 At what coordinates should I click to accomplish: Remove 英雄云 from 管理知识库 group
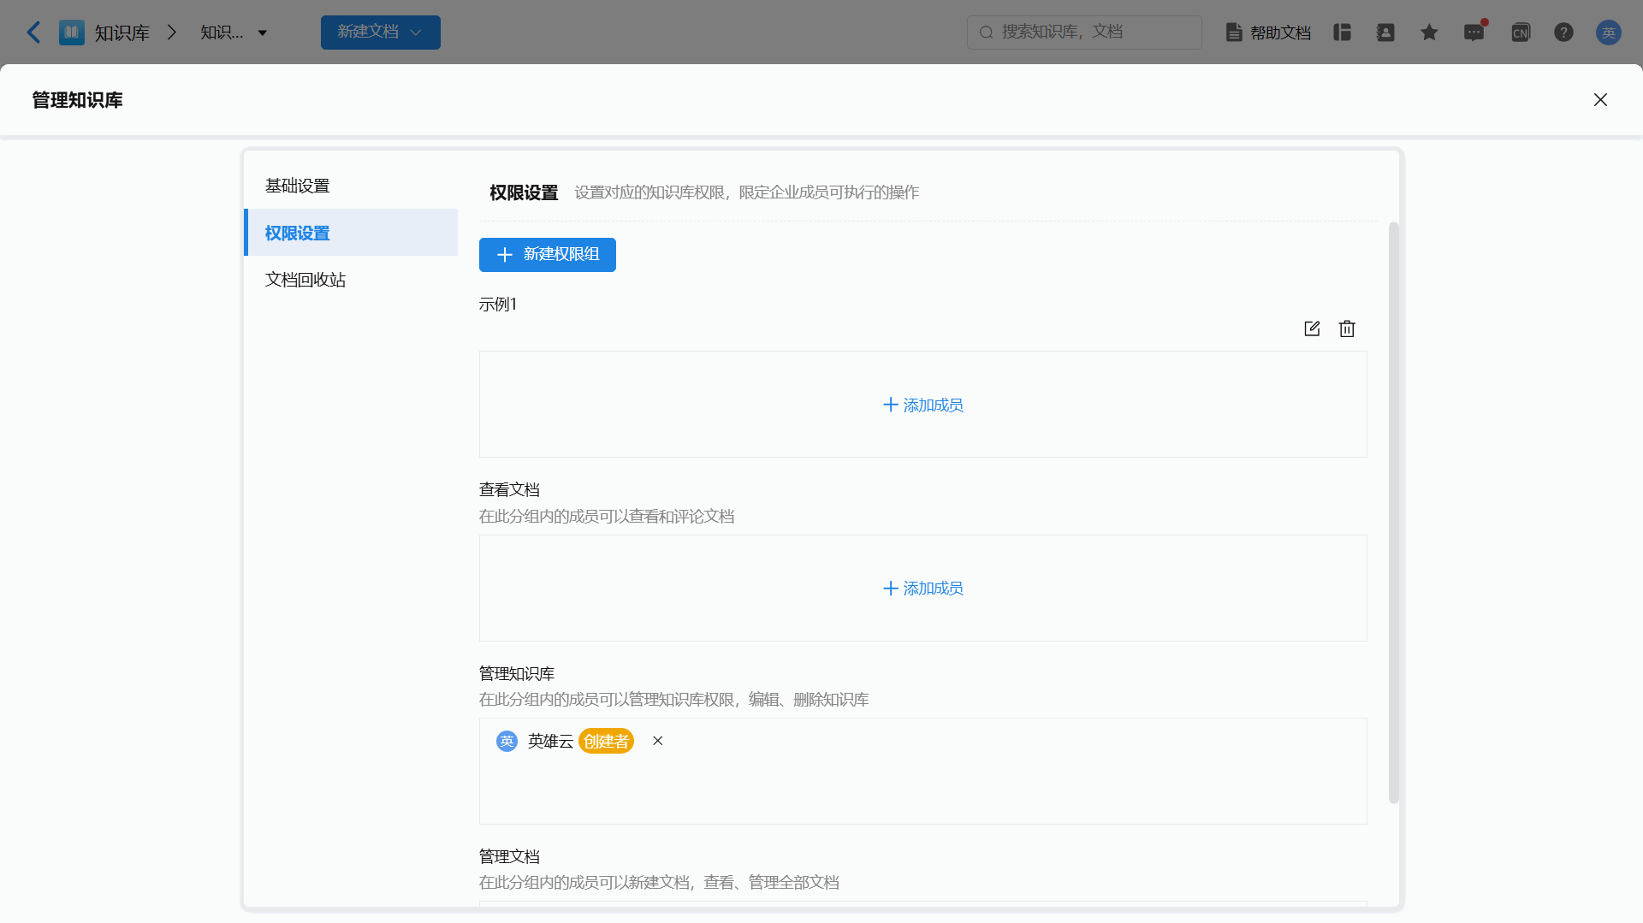point(658,741)
